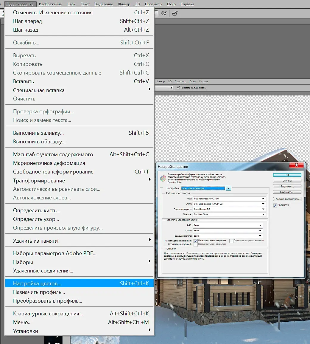Viewport: 310px width, 344px height.
Task: Expand Специальная вставка submenu arrow
Action: (x=149, y=89)
